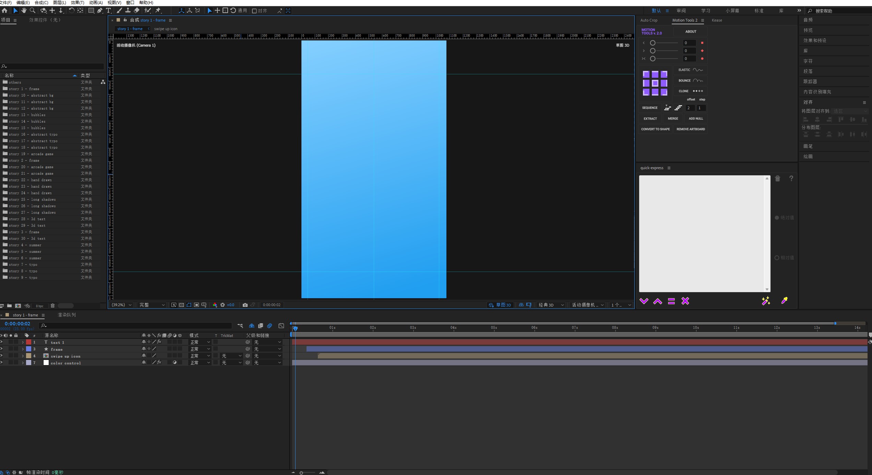Create new folder in Project panel
Viewport: 872px width, 475px height.
tap(9, 306)
